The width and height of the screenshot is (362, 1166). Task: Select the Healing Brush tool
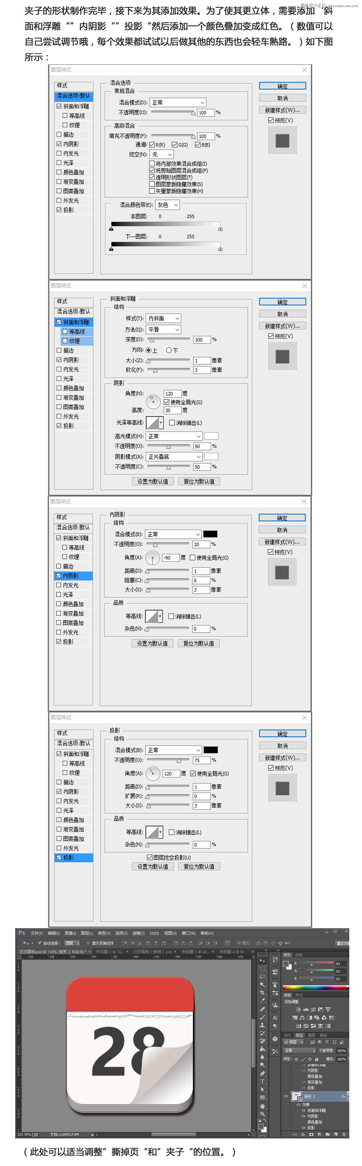point(262,1009)
